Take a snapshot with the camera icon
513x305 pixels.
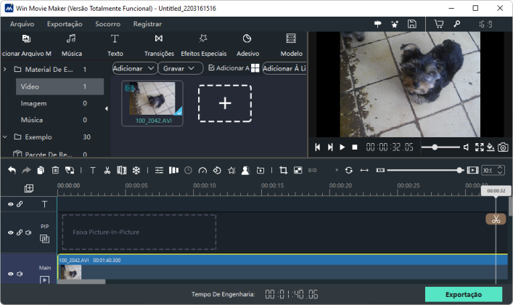tap(503, 147)
